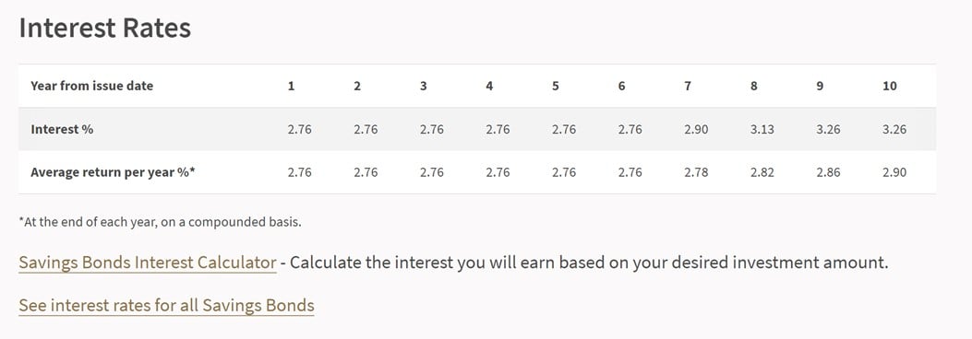Click the 2.82 average return value
The width and height of the screenshot is (972, 339).
point(762,172)
